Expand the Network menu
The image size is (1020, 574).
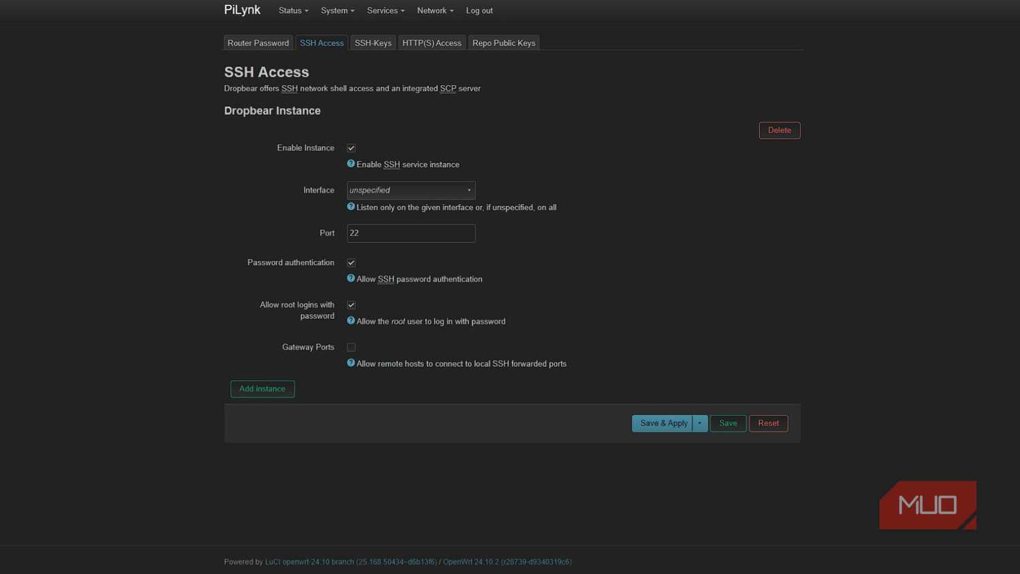tap(435, 11)
